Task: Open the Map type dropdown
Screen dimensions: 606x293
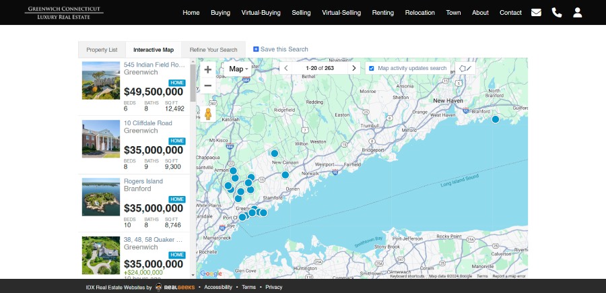Action: 238,69
